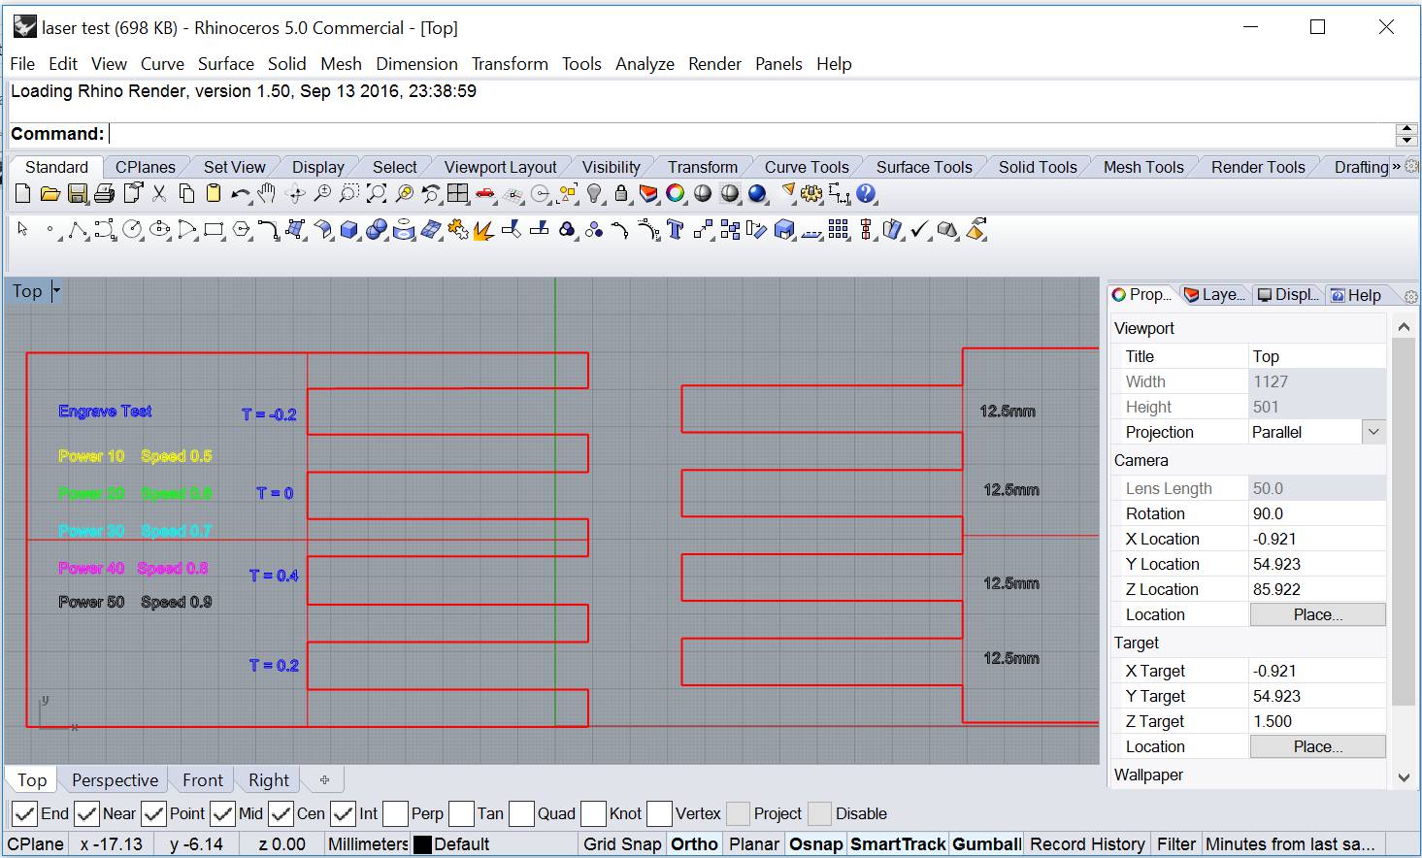Click the black Check Objects checkmark icon
Image resolution: width=1422 pixels, height=858 pixels.
[919, 229]
